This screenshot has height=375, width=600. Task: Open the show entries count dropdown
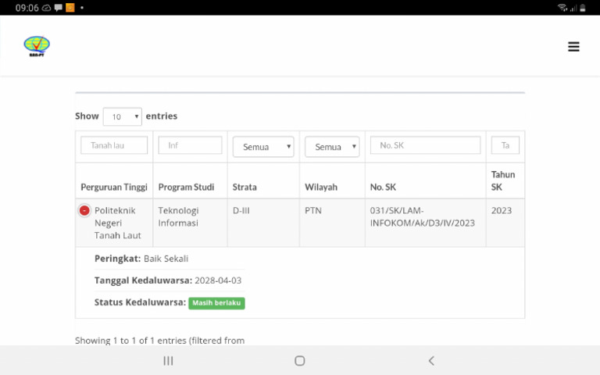click(x=123, y=116)
